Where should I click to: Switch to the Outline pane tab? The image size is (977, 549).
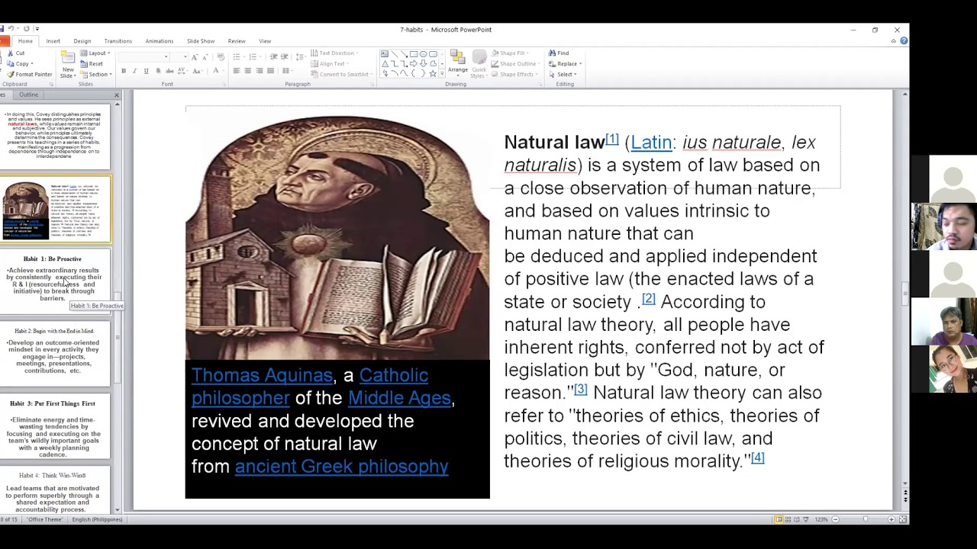click(29, 95)
